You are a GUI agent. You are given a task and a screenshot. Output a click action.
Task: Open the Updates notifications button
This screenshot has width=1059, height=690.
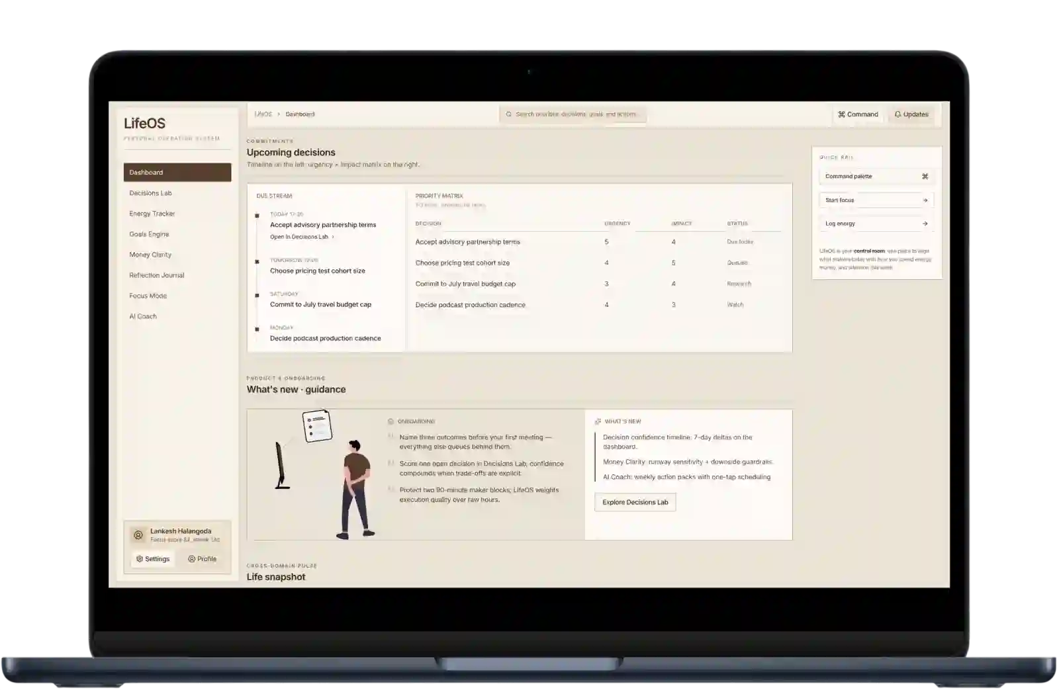[x=911, y=114]
